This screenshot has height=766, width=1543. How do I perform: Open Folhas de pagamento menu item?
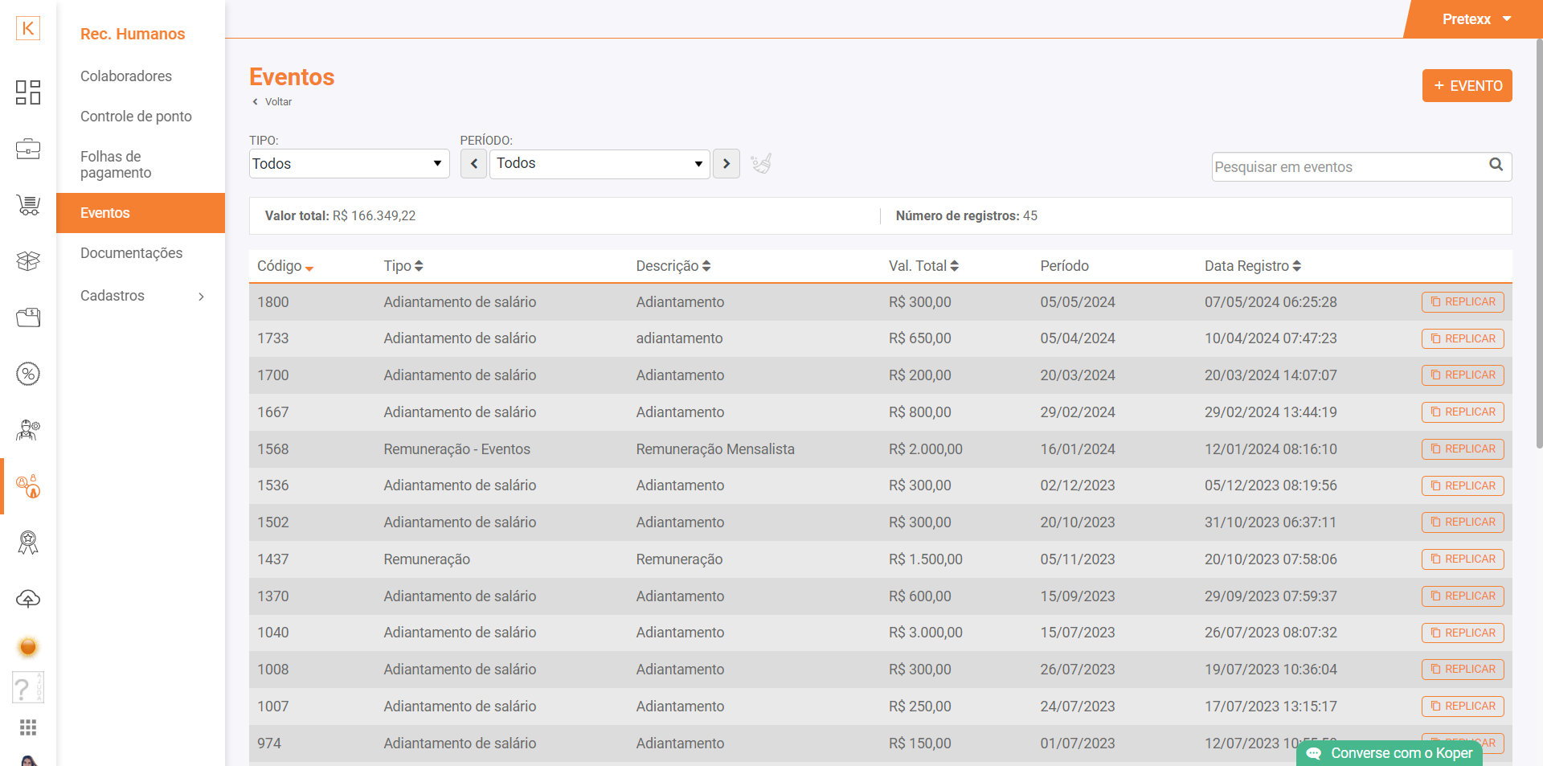click(116, 165)
